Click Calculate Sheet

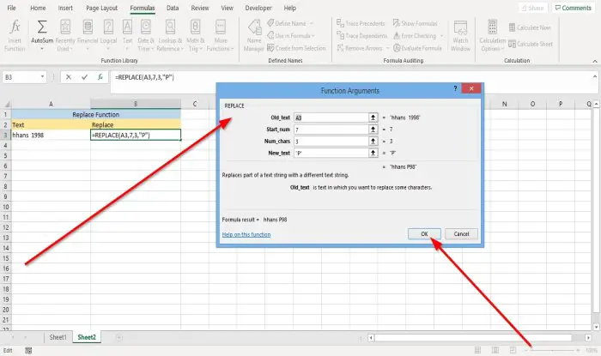531,44
